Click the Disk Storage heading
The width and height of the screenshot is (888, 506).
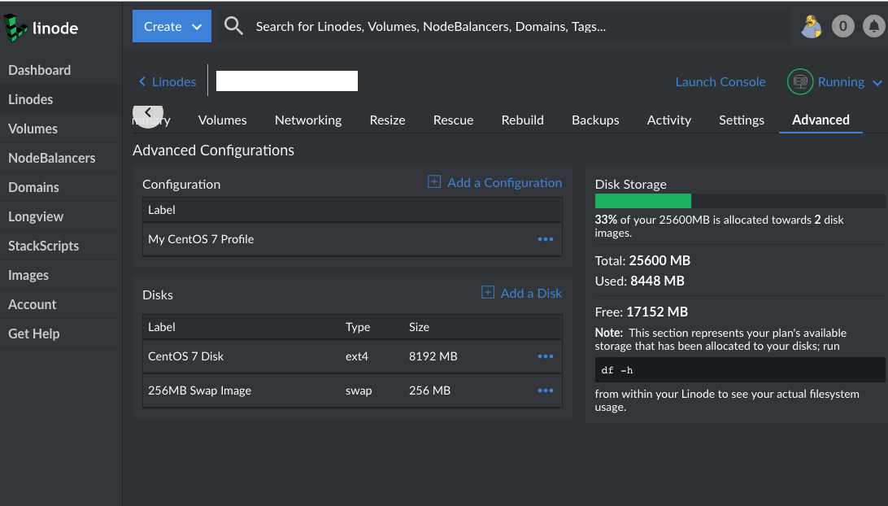point(630,184)
